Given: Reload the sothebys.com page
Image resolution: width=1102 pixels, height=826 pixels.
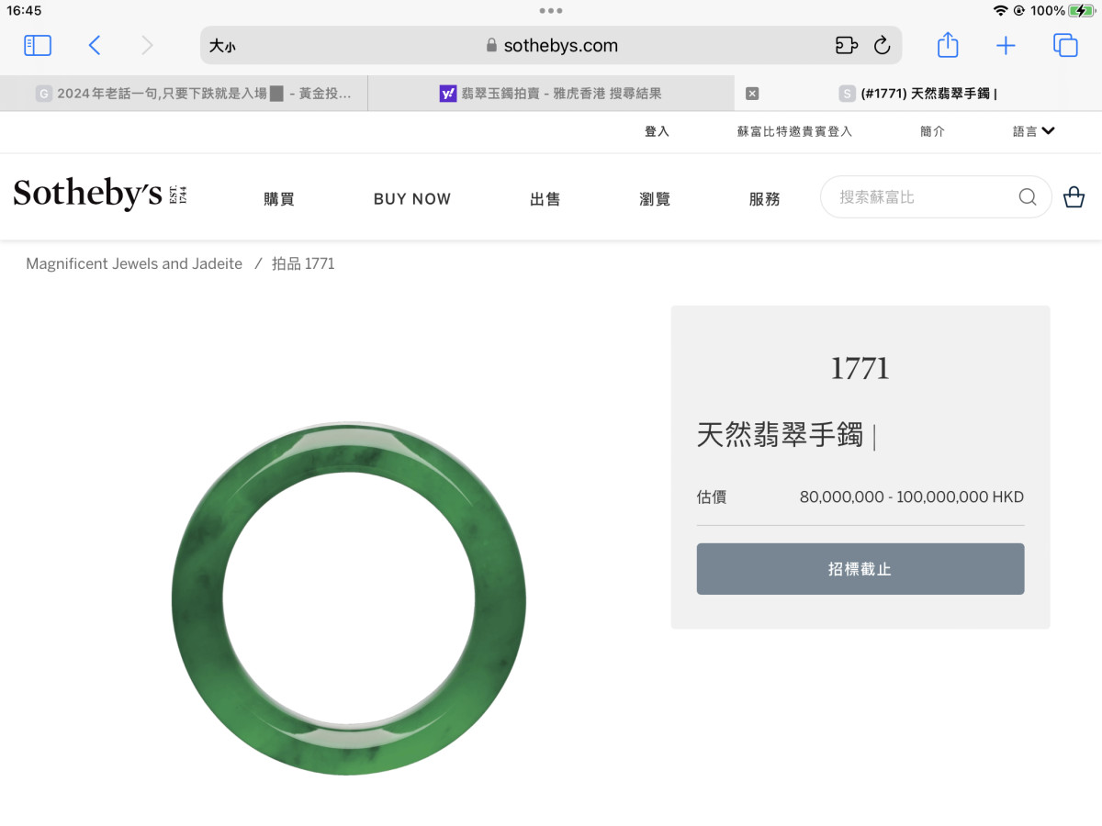Looking at the screenshot, I should (882, 45).
